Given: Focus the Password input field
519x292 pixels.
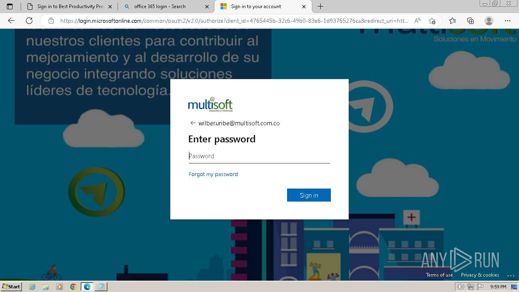Looking at the screenshot, I should [259, 156].
